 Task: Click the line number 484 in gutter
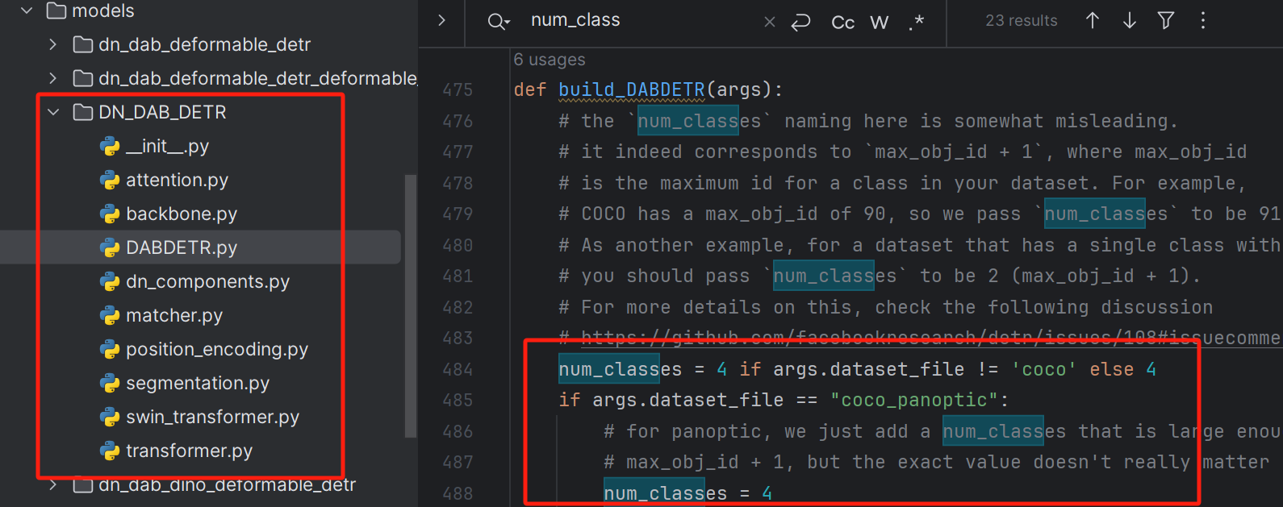pyautogui.click(x=458, y=369)
